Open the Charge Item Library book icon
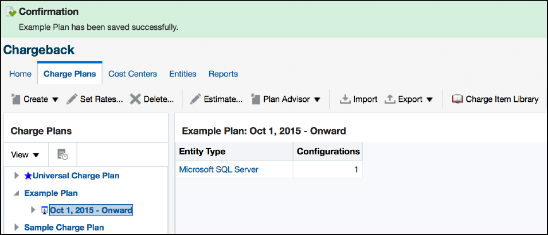 (457, 99)
